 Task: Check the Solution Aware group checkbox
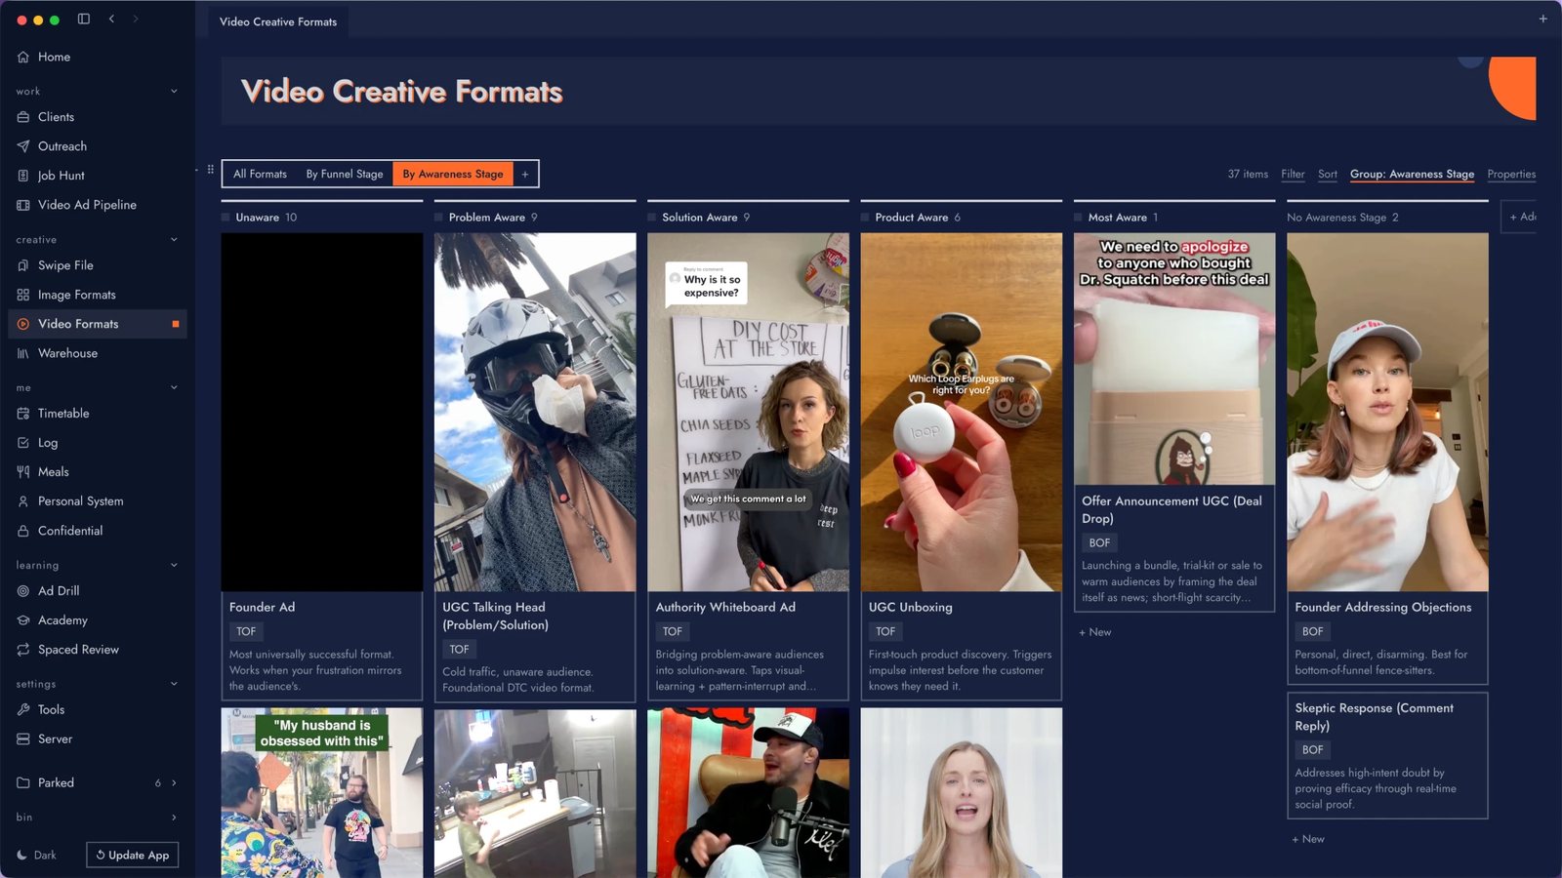[652, 218]
